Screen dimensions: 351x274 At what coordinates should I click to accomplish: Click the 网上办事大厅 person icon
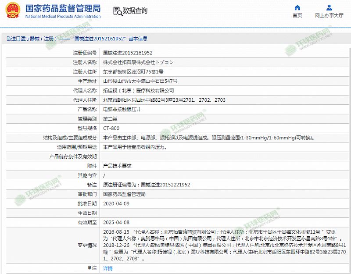click(x=329, y=7)
